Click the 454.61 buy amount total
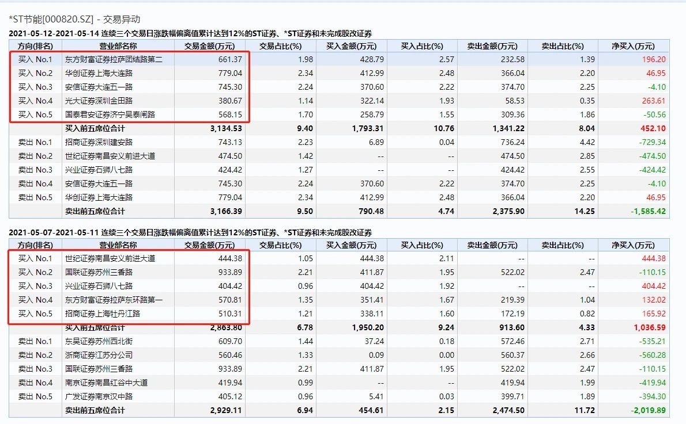The width and height of the screenshot is (686, 424). [371, 410]
